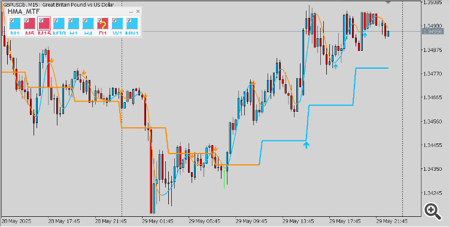Select the blue M1 trend square
449x227 pixels.
15,23
